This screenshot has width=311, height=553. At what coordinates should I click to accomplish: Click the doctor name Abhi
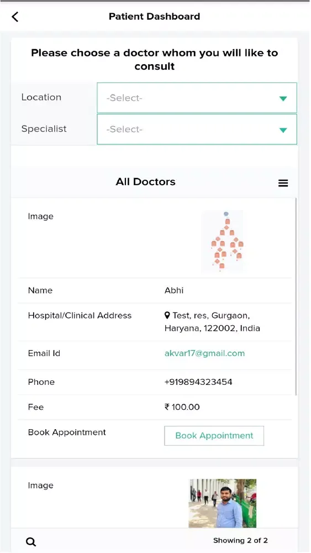(x=174, y=291)
